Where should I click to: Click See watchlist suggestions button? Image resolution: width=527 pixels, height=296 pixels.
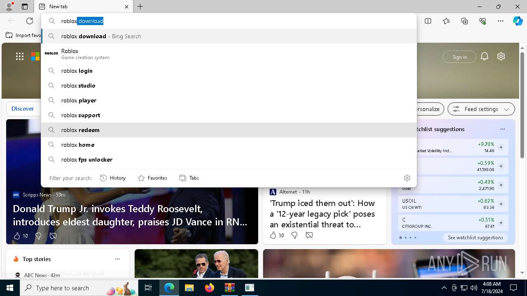click(475, 238)
